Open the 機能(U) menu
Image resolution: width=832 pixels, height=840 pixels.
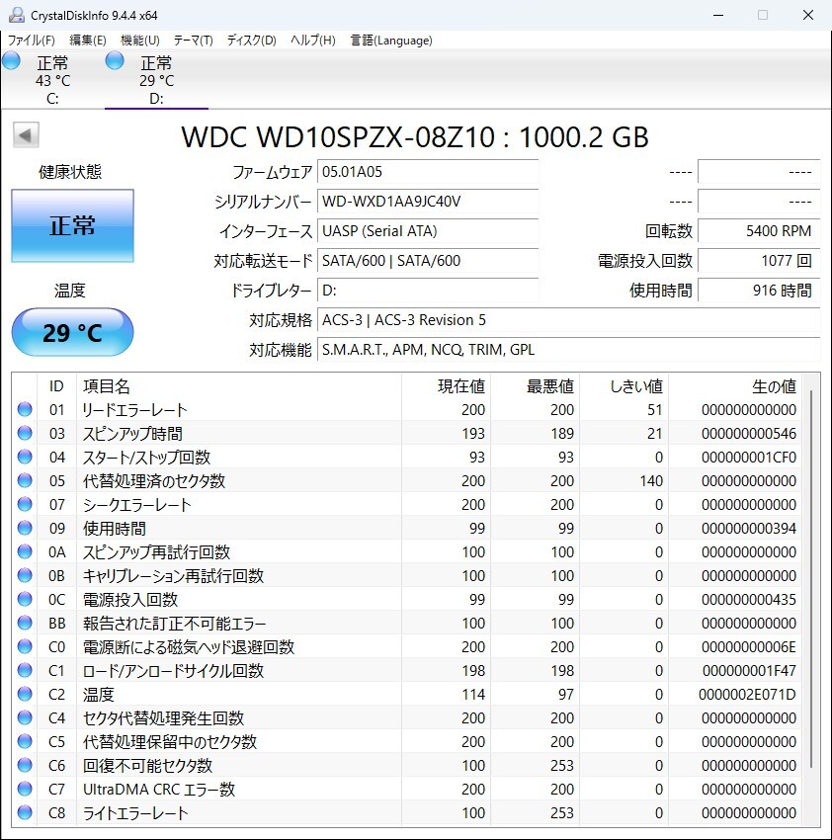tap(140, 41)
